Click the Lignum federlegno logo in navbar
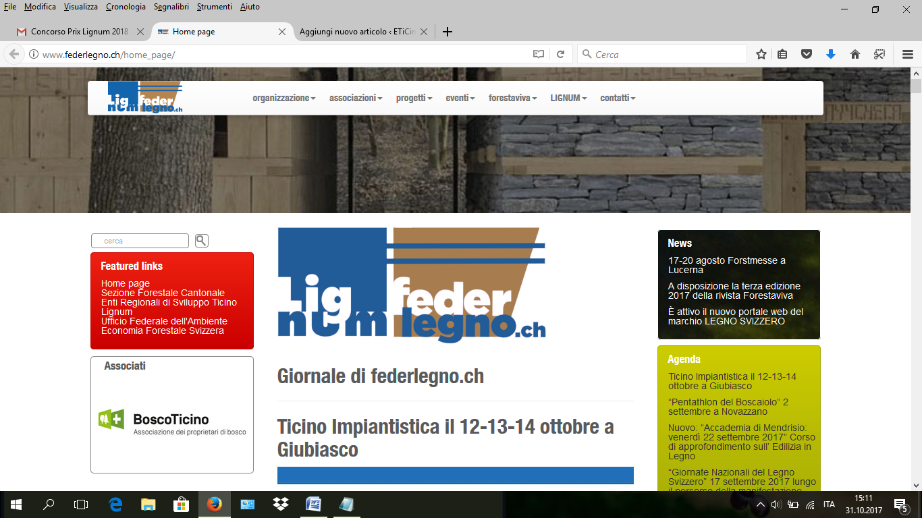Screen dimensions: 922x518 click(145, 97)
